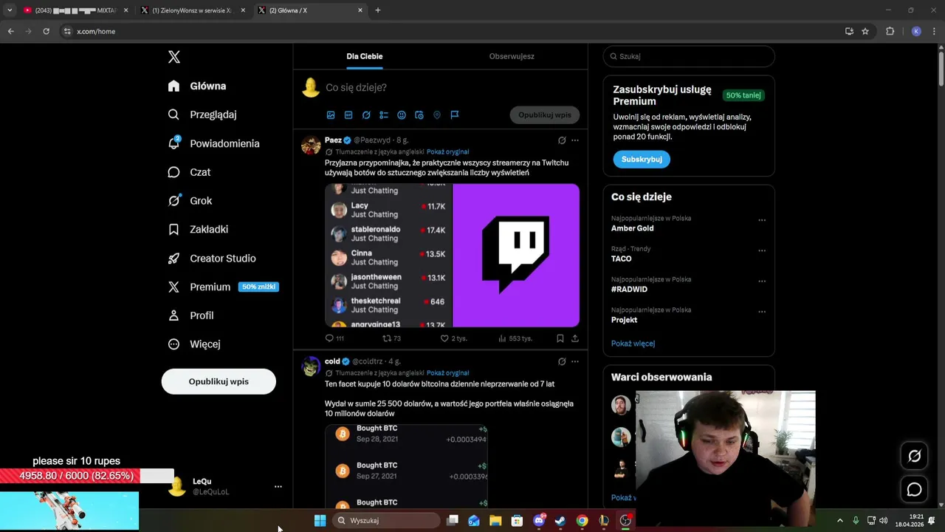Click the Subskrybuj Premium button
Image resolution: width=945 pixels, height=532 pixels.
pos(642,160)
